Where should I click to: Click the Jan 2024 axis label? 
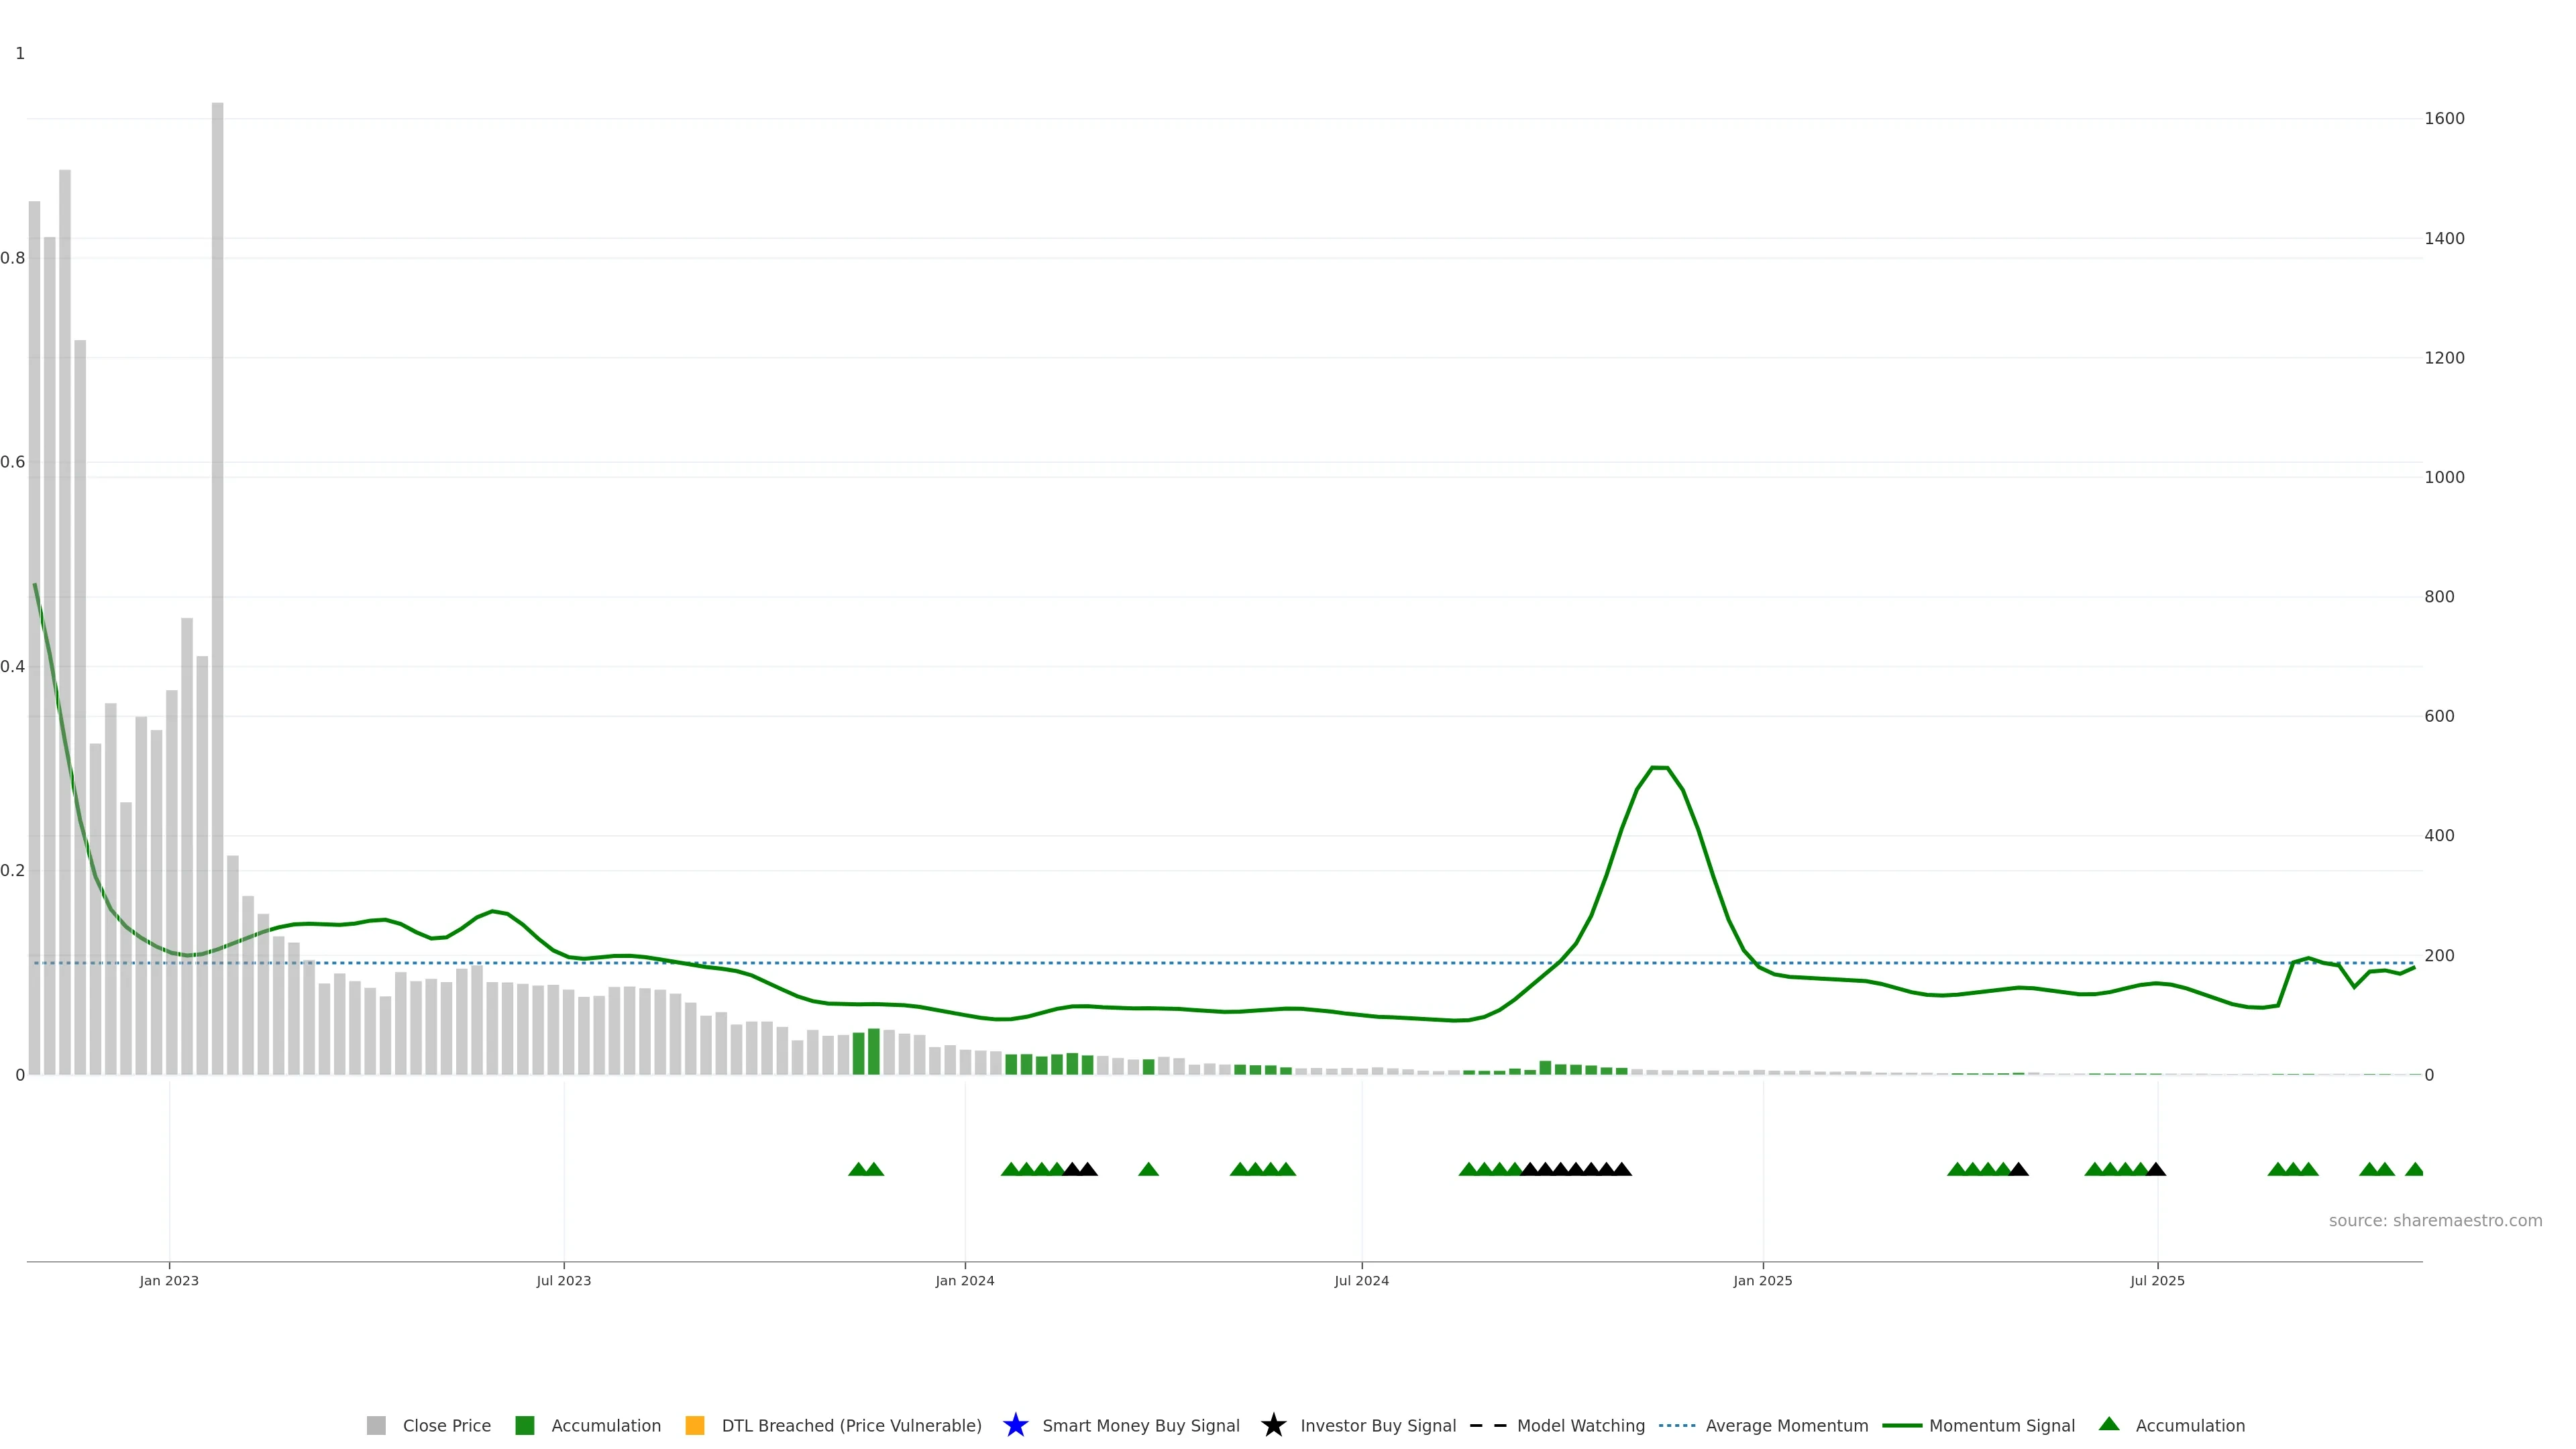pyautogui.click(x=964, y=1280)
